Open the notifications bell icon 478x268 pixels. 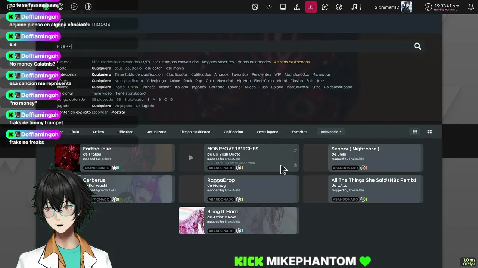471,7
